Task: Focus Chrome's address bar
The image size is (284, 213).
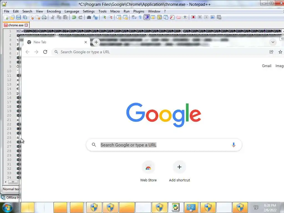Action: (159, 52)
